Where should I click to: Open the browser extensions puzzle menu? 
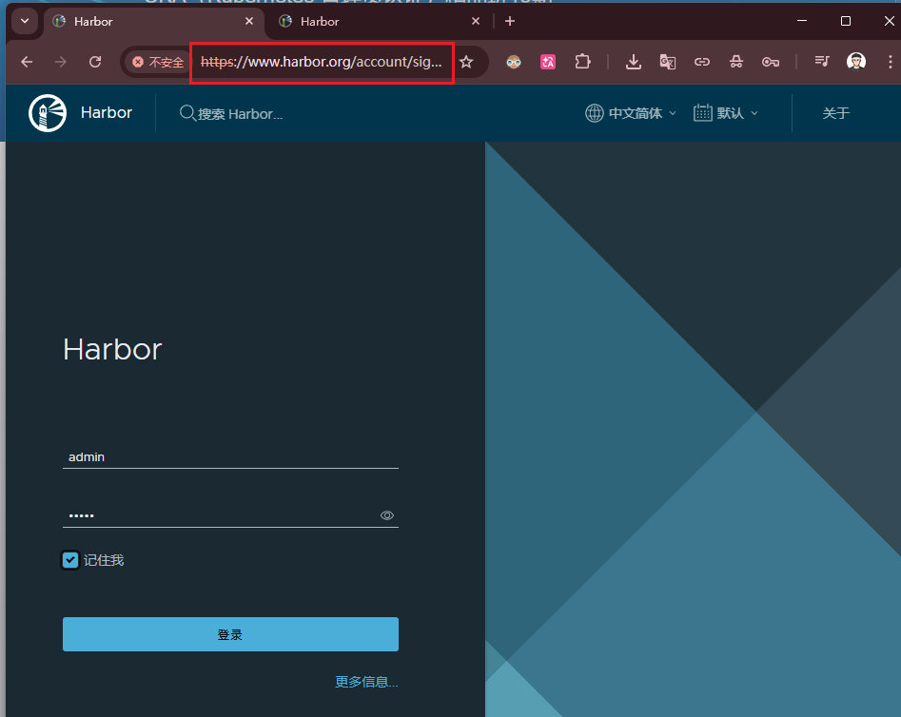582,62
